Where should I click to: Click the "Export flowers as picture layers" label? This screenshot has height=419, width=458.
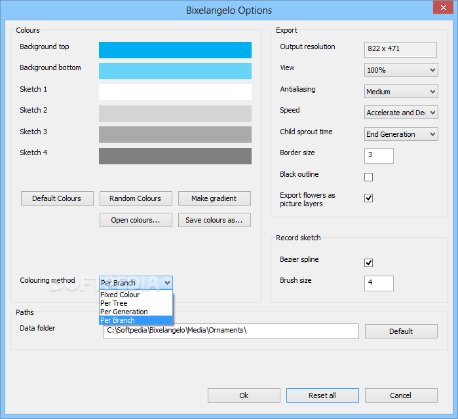tap(307, 199)
